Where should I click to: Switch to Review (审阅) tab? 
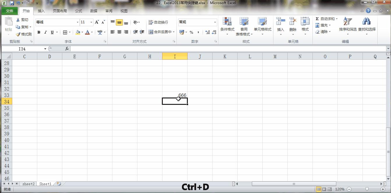pos(109,11)
